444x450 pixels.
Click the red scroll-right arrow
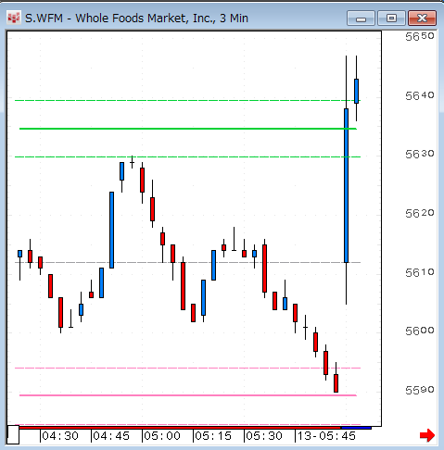[427, 435]
